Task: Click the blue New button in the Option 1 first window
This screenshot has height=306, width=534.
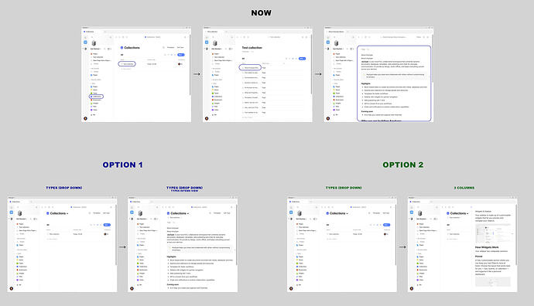Action: pos(107,225)
